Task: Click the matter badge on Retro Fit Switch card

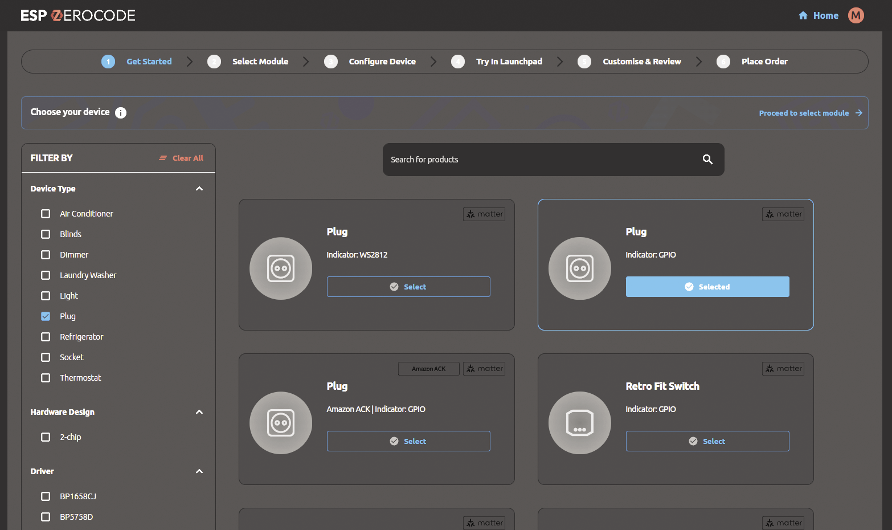Action: (783, 369)
